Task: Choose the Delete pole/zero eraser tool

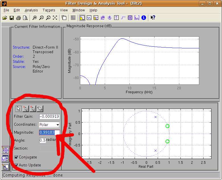Action: coord(40,109)
